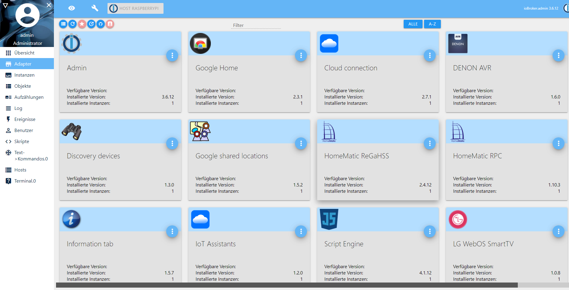Click the Instanzen sidebar icon
Screen dimensions: 569x290
pos(8,75)
